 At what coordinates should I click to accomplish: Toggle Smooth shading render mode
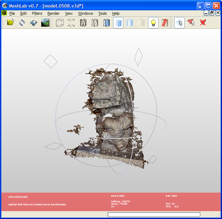(x=130, y=23)
